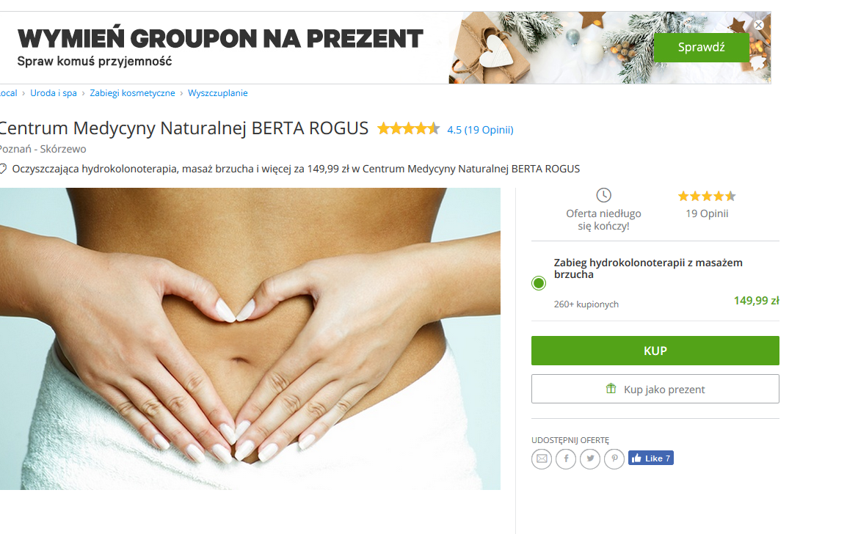
Task: Share offer on Facebook icon
Action: [566, 459]
